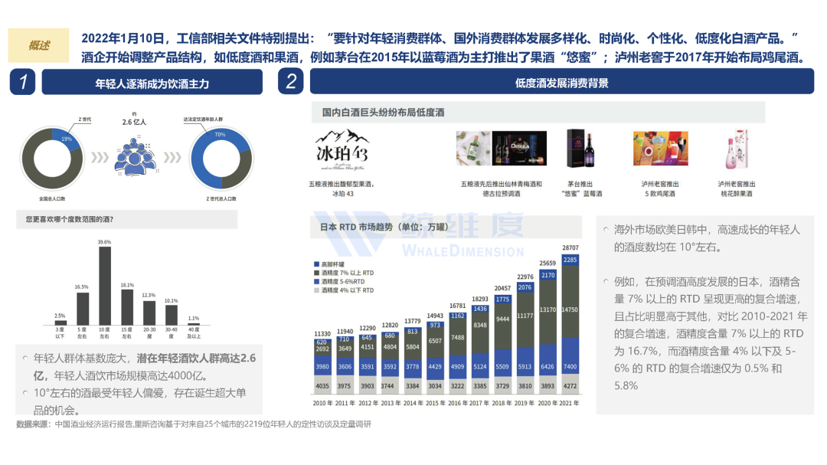Select the 3980 segment of the 2010 bar

pos(322,365)
